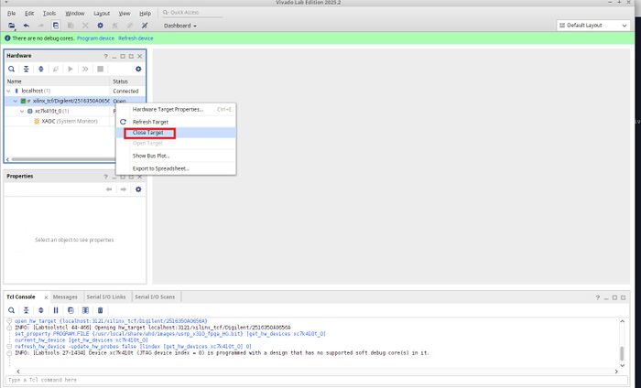Viewport: 641px width, 388px height.
Task: Collapse all in Tcl Console toolbar
Action: [x=27, y=310]
